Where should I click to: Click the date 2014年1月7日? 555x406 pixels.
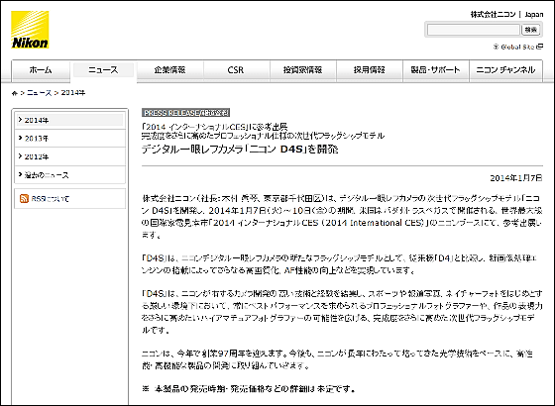pos(516,178)
